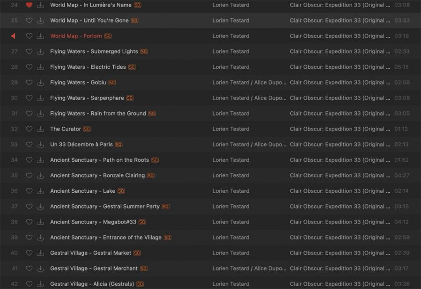The height and width of the screenshot is (289, 421).
Task: Click the SQ badge next to The Curator
Action: coord(87,129)
